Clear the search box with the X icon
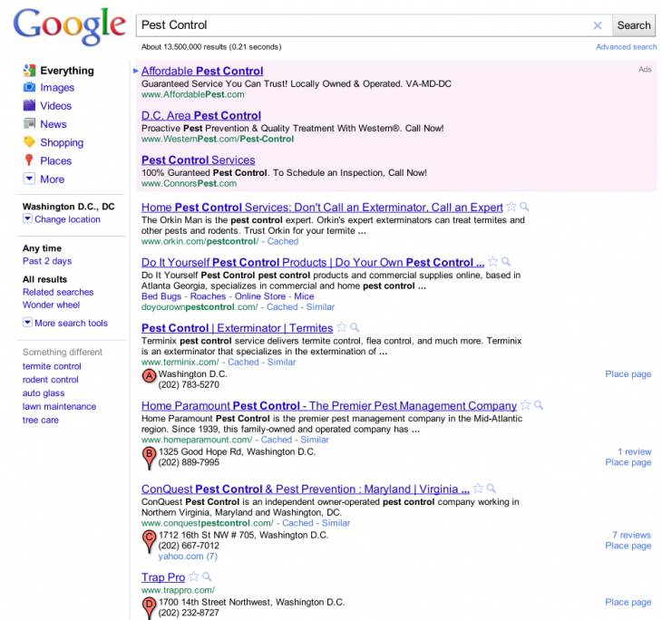Viewport: 662px width, 620px height. [598, 25]
